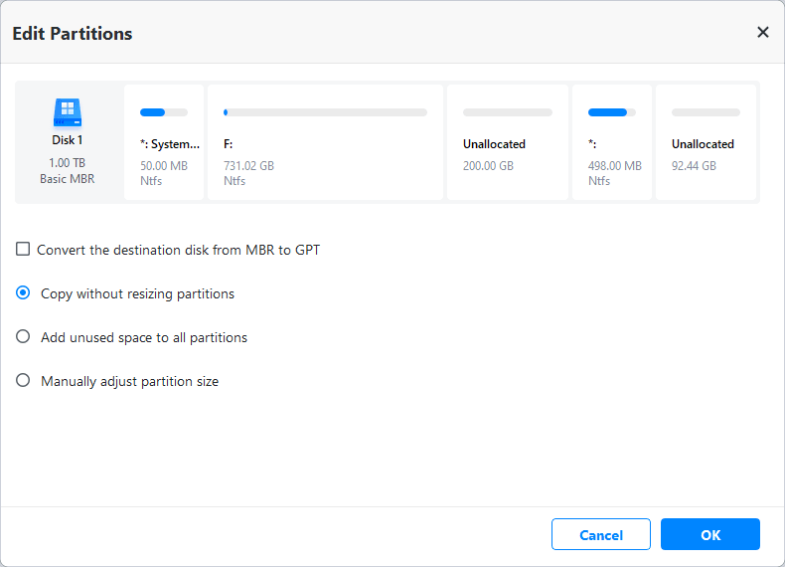Enable Convert destination disk from MBR to GPT
Image resolution: width=785 pixels, height=567 pixels.
click(x=23, y=250)
